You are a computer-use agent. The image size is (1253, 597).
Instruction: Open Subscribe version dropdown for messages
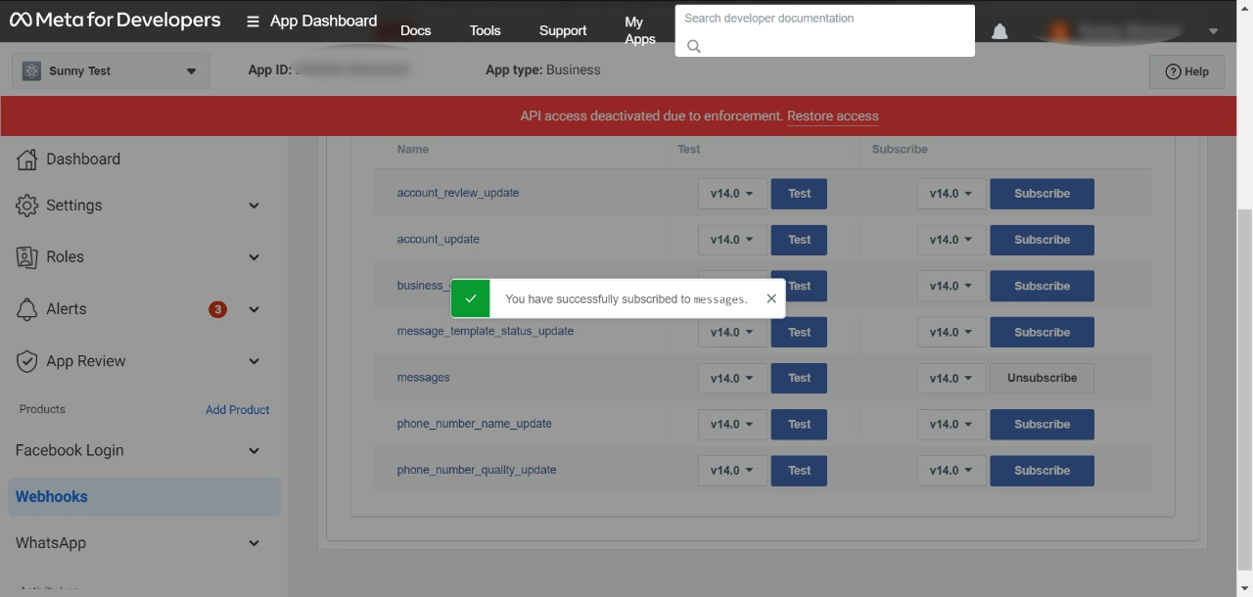click(x=951, y=378)
